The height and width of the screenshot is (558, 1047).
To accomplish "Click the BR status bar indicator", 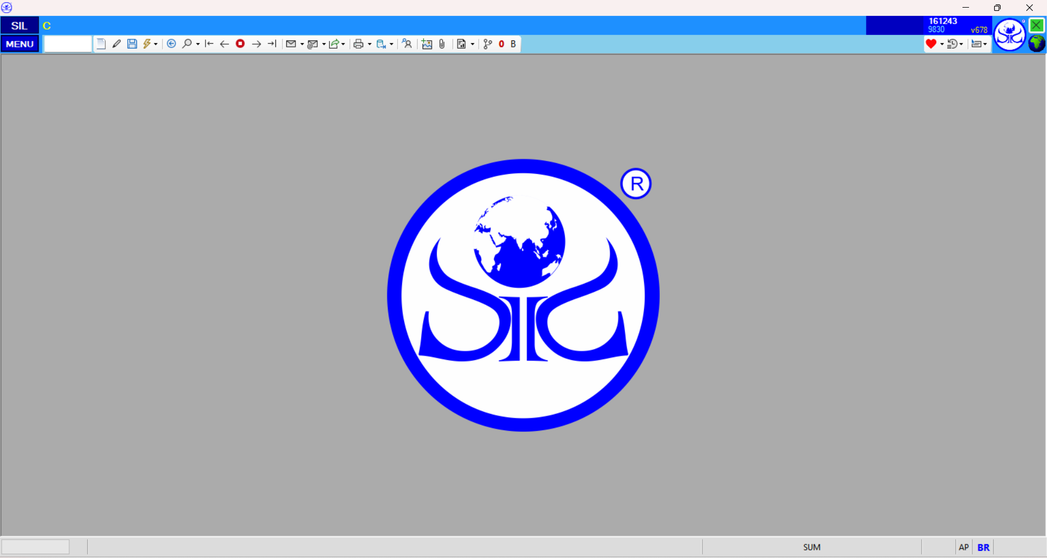I will click(x=984, y=547).
